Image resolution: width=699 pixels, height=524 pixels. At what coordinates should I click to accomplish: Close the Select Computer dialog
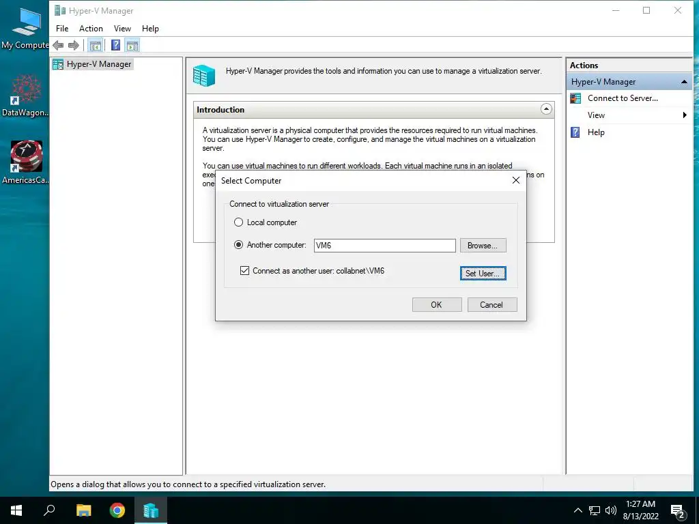coord(516,180)
